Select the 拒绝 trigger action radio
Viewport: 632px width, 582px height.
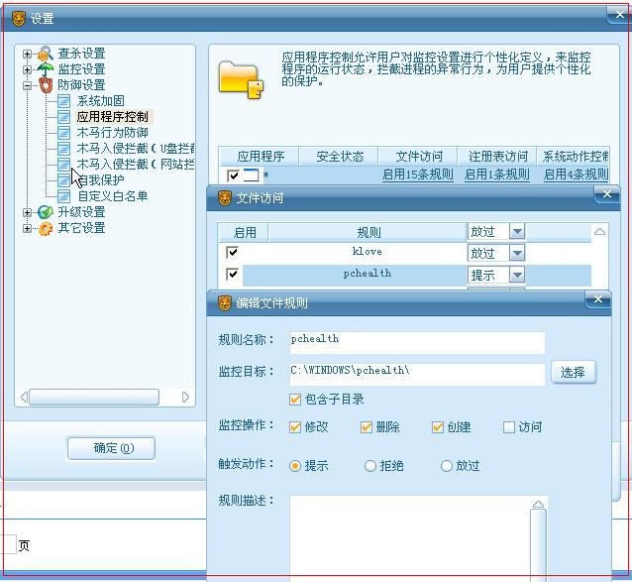pos(370,466)
